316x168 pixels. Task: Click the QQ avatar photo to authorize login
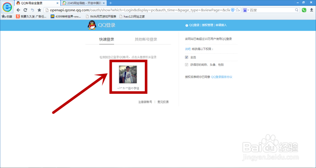[x=128, y=75]
